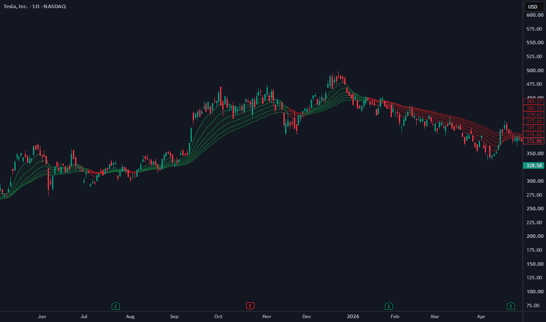Click the 379.47 indicator price label
The image size is (546, 322).
pos(534,115)
